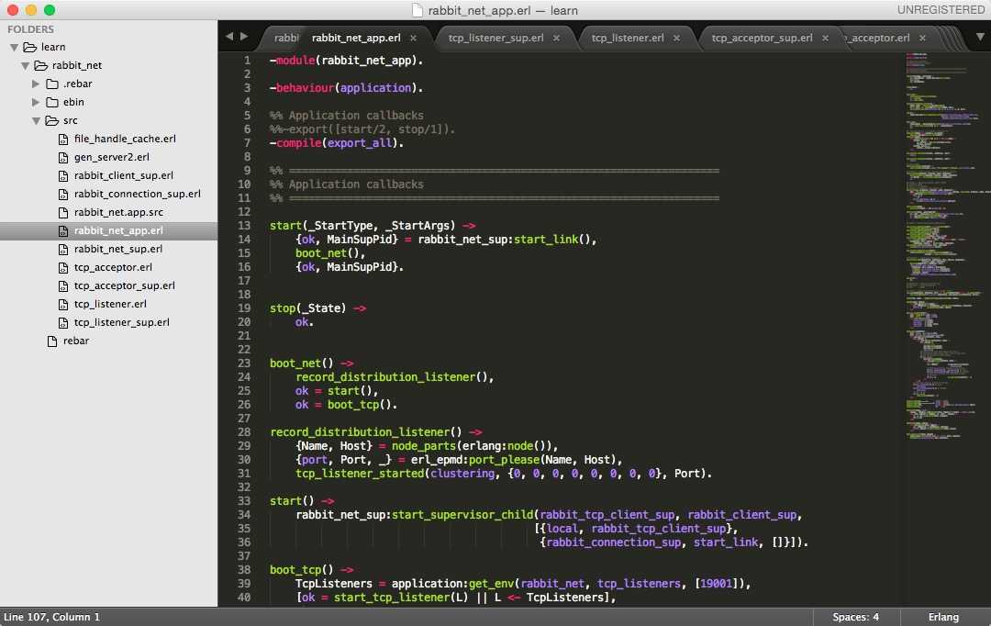Open the Erlang syntax selector

(943, 617)
